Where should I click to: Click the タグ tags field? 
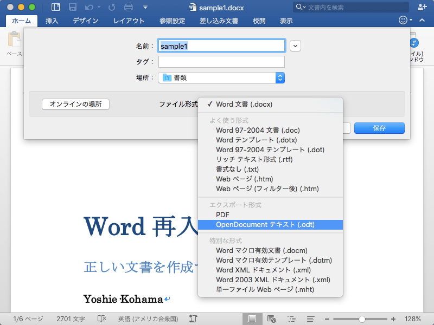pos(221,62)
